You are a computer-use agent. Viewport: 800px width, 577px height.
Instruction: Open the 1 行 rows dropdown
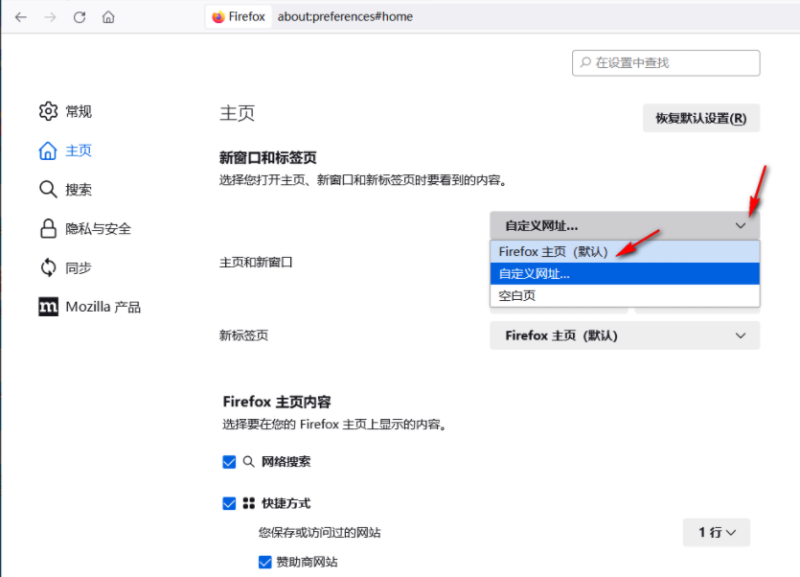pyautogui.click(x=717, y=533)
